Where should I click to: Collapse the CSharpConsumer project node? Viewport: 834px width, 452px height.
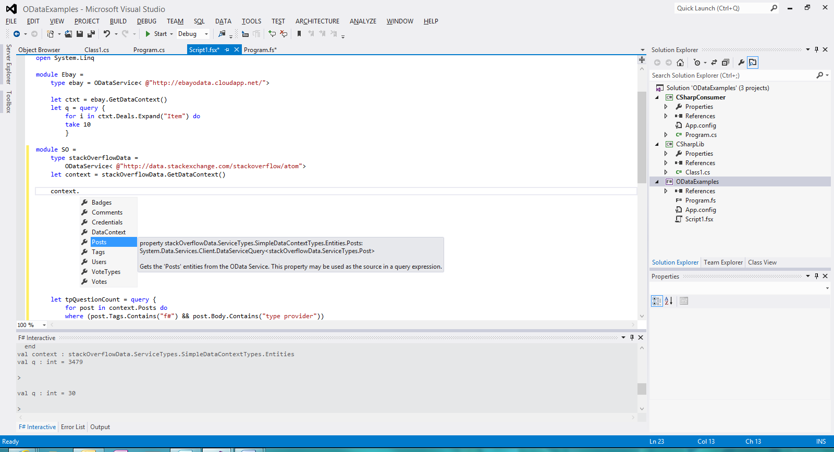657,97
